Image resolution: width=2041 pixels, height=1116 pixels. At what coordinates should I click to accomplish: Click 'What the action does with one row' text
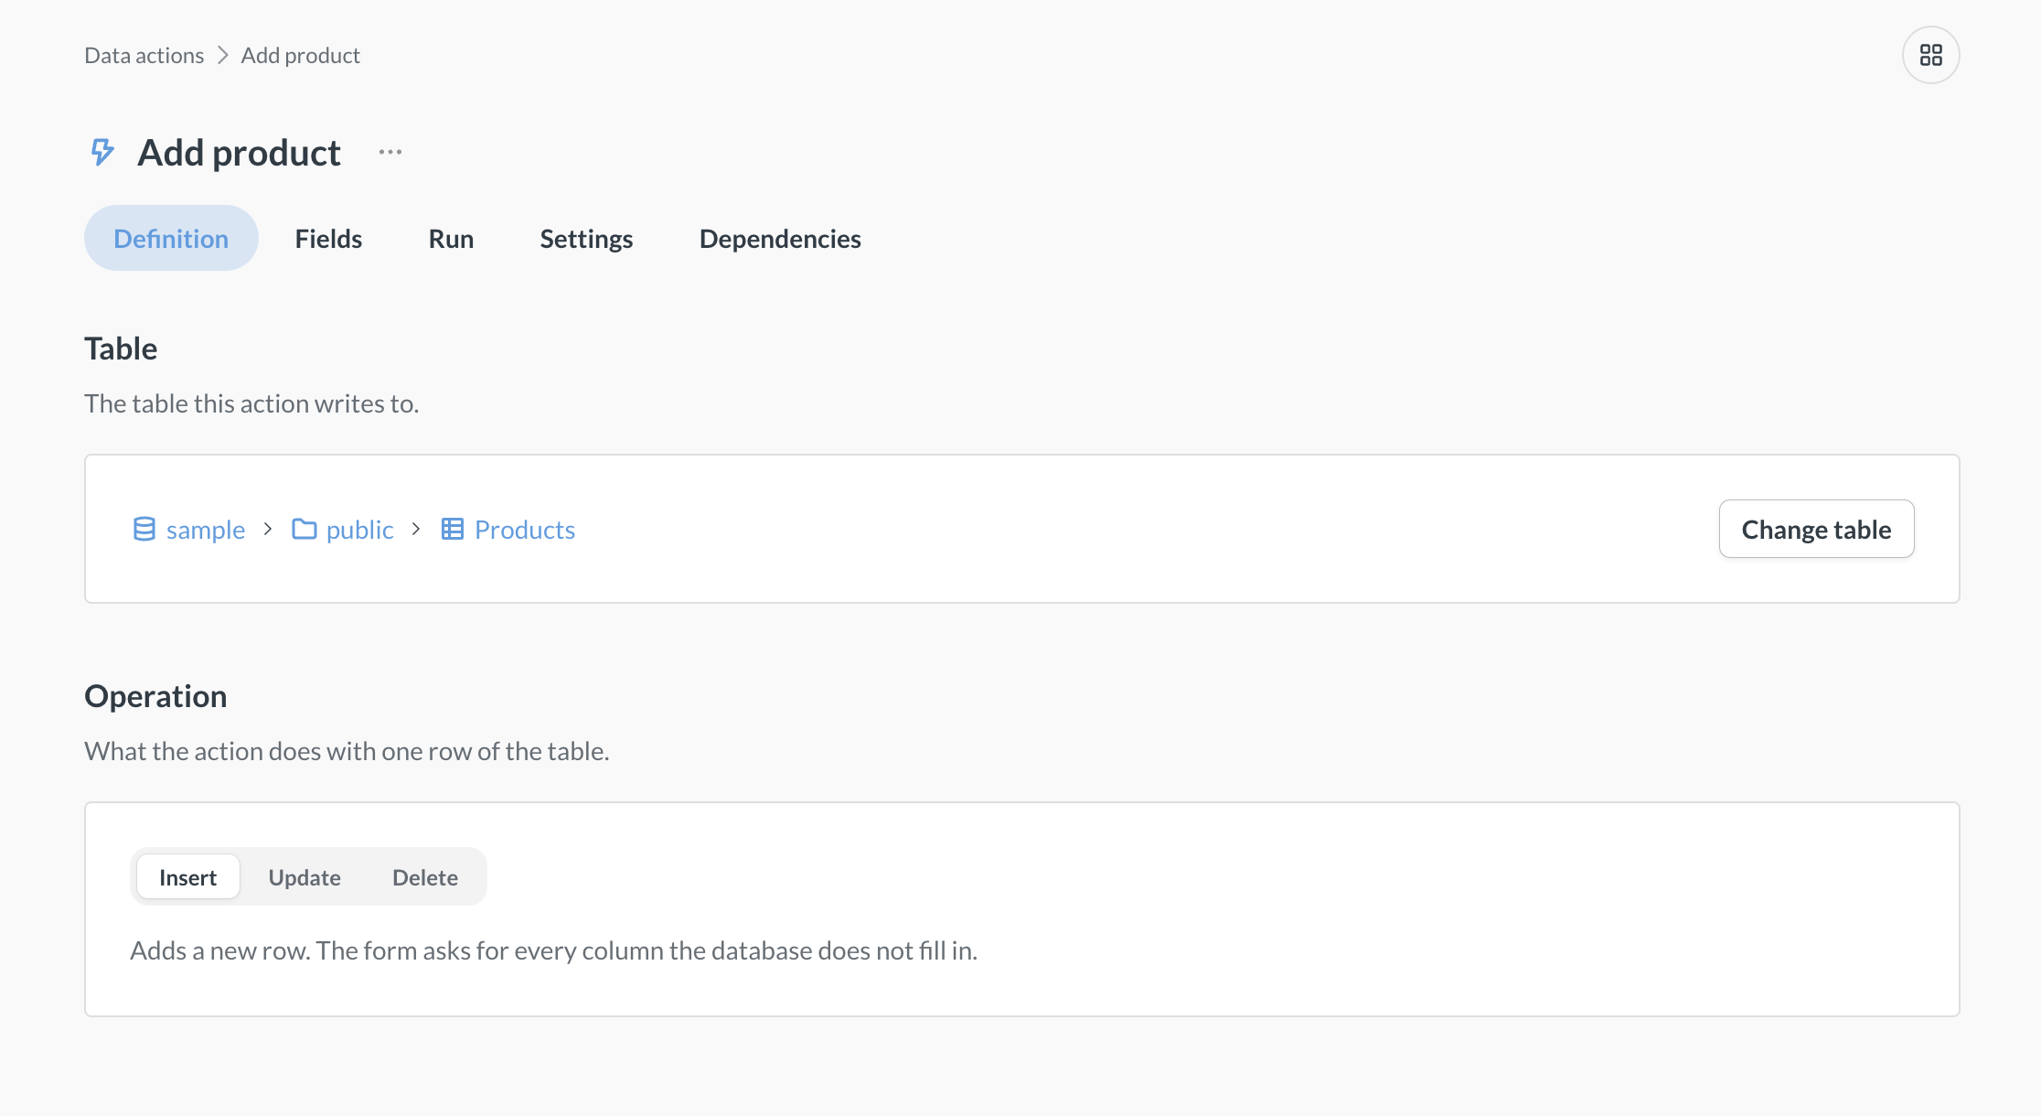pyautogui.click(x=347, y=751)
